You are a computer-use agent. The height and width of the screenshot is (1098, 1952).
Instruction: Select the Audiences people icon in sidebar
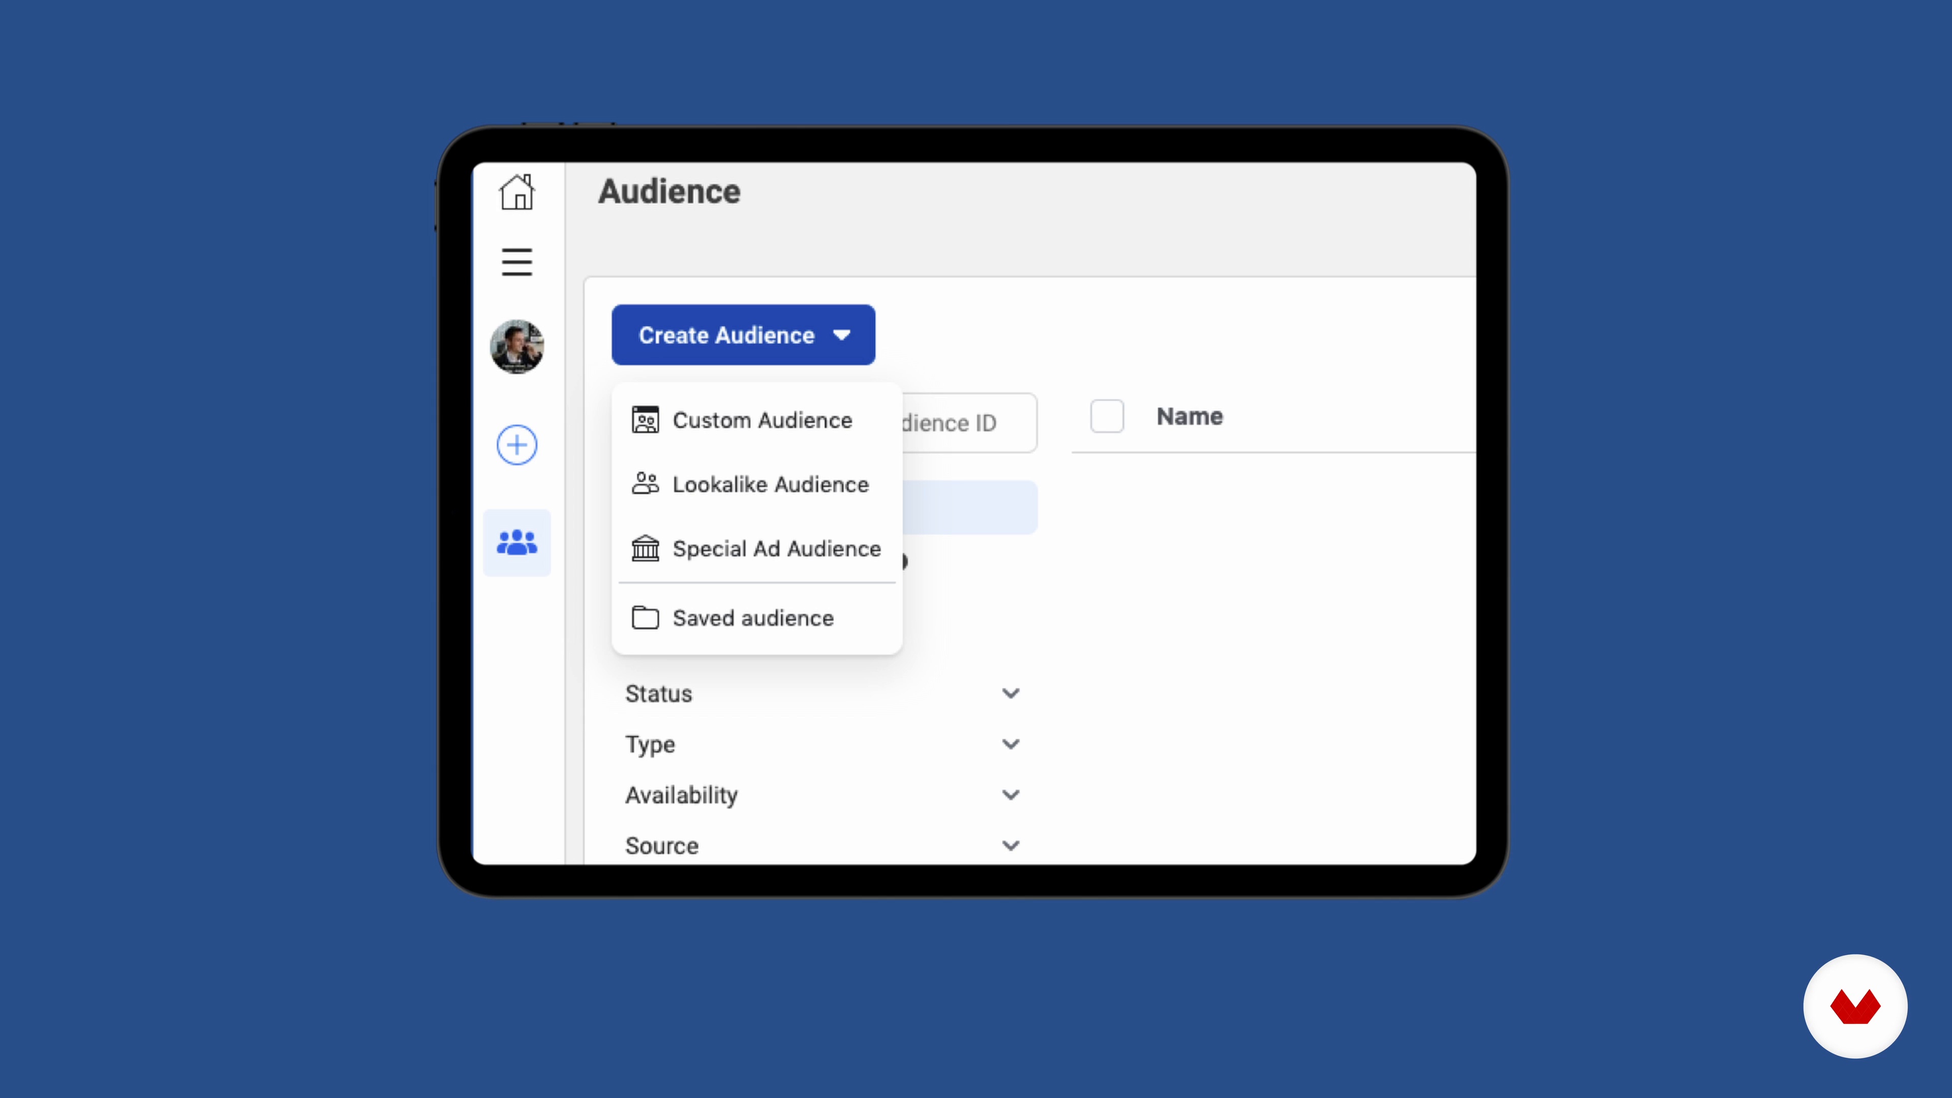pyautogui.click(x=517, y=542)
